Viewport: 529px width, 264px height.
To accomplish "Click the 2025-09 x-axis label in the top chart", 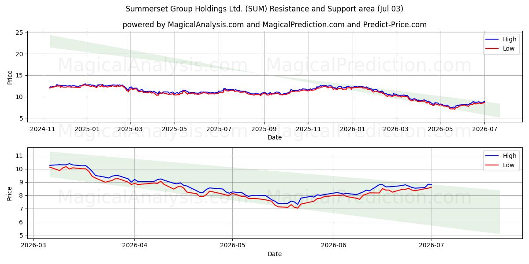I will coord(264,129).
